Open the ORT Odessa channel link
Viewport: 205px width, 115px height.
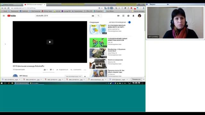pyautogui.click(x=23, y=76)
